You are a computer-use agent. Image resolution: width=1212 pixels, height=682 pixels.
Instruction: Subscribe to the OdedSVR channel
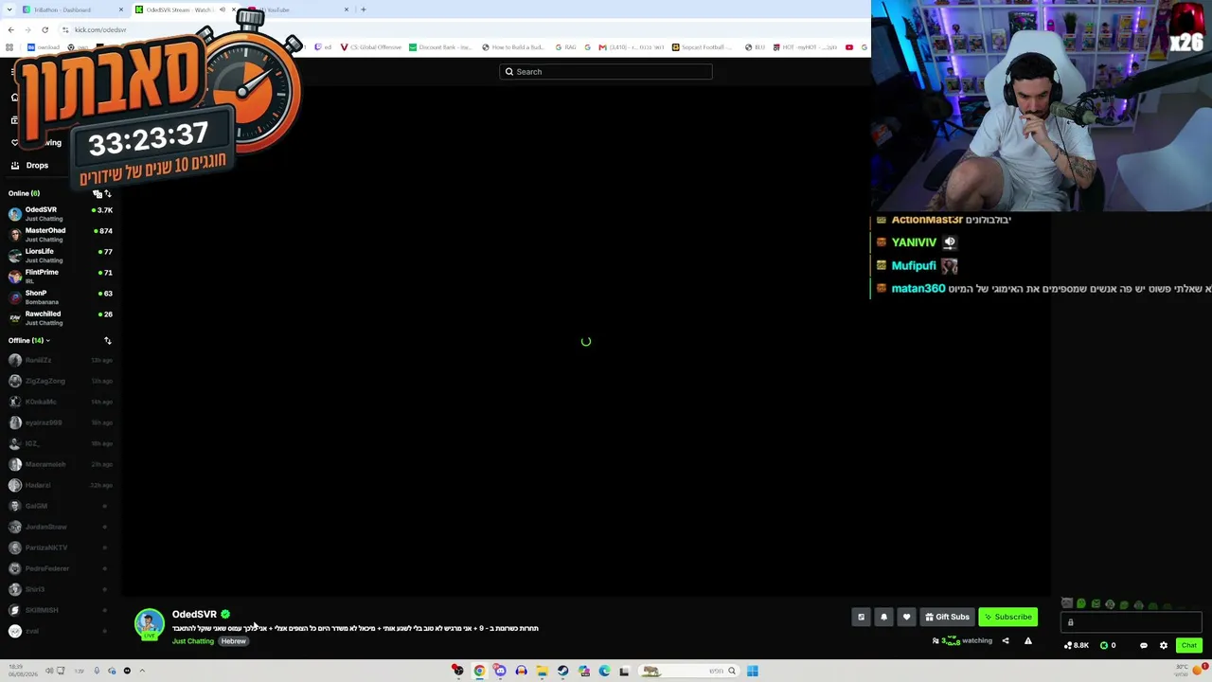(1008, 618)
